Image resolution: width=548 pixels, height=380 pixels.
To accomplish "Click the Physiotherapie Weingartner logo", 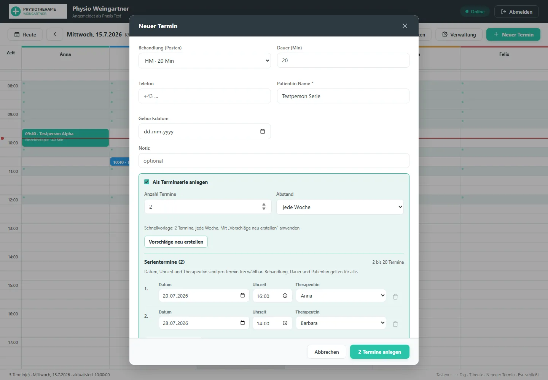I will 38,11.
